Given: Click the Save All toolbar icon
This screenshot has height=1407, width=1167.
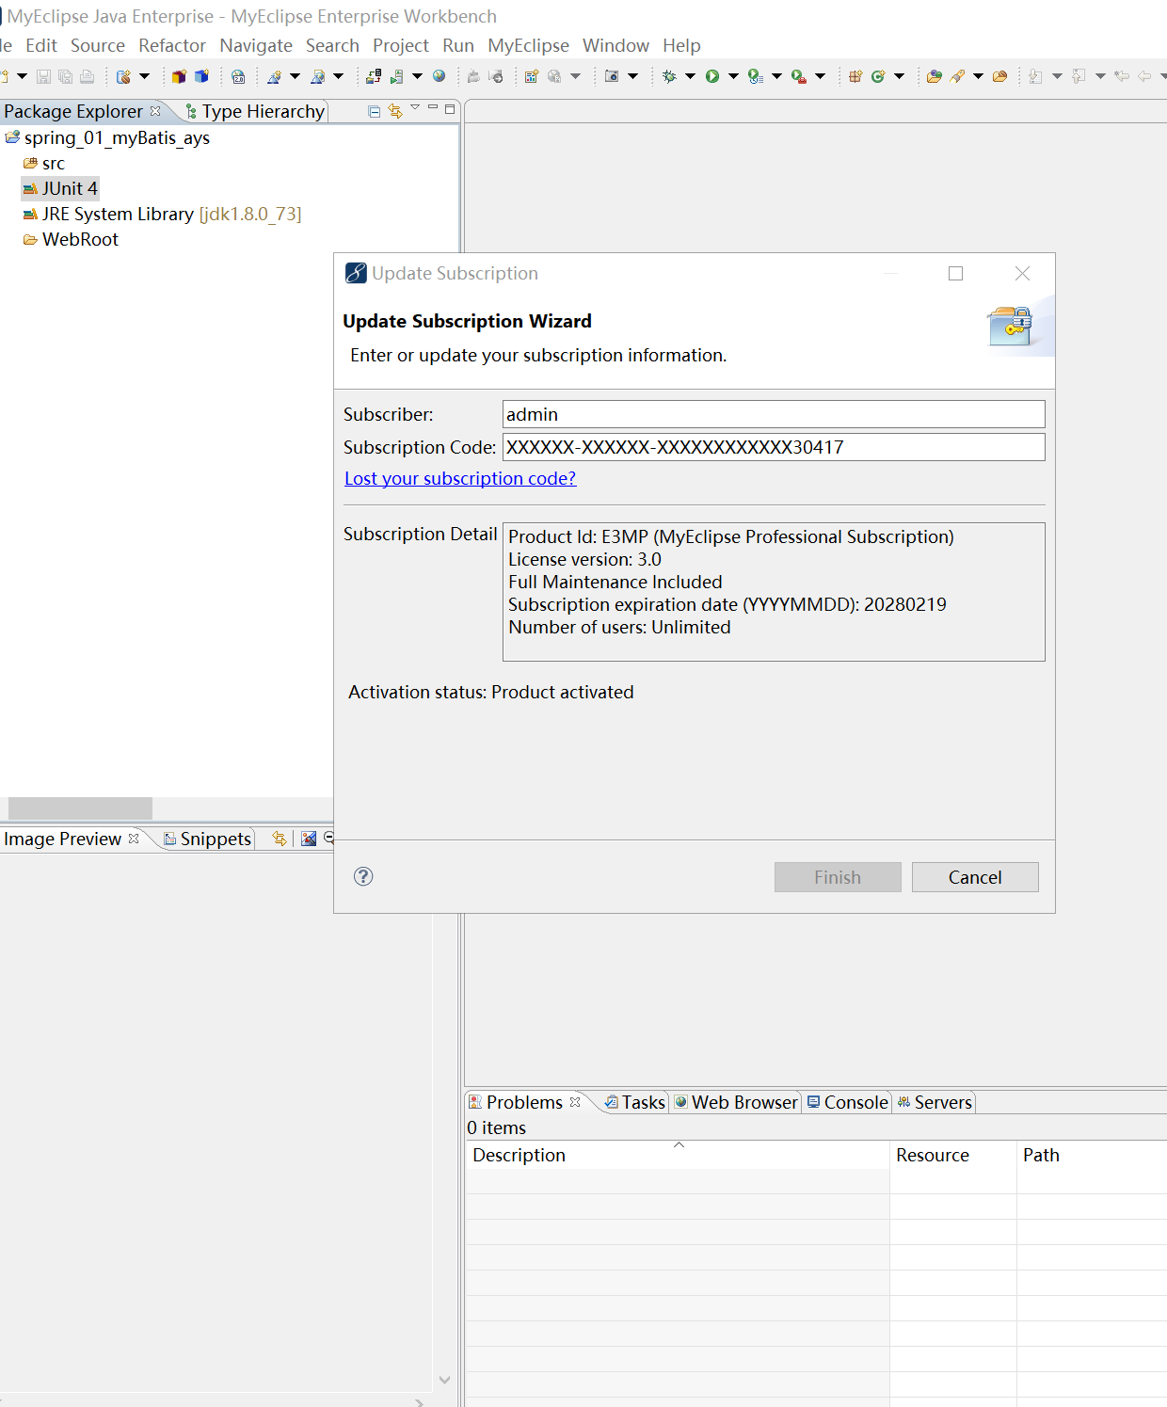Looking at the screenshot, I should [x=65, y=76].
